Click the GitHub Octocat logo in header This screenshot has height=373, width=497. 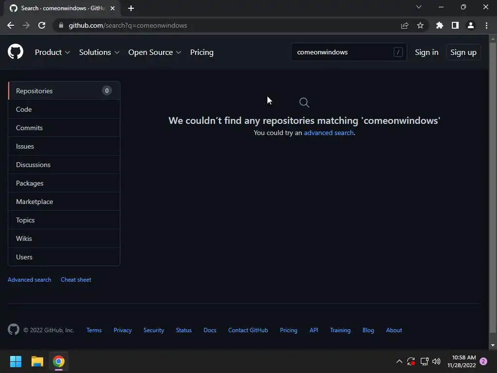pyautogui.click(x=16, y=51)
